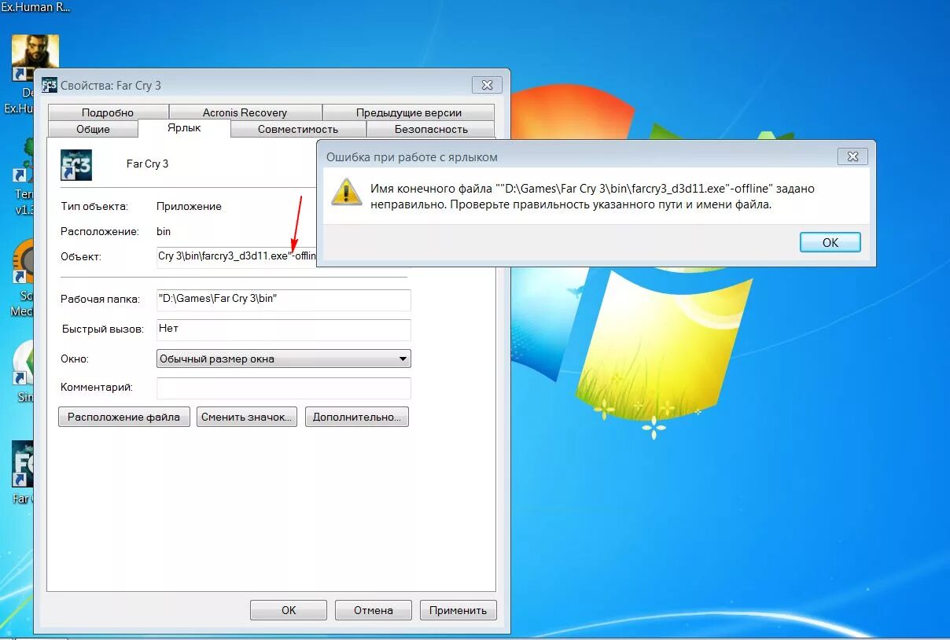Viewport: 950px width, 640px height.
Task: Click the Расположение value bin
Action: [x=164, y=231]
